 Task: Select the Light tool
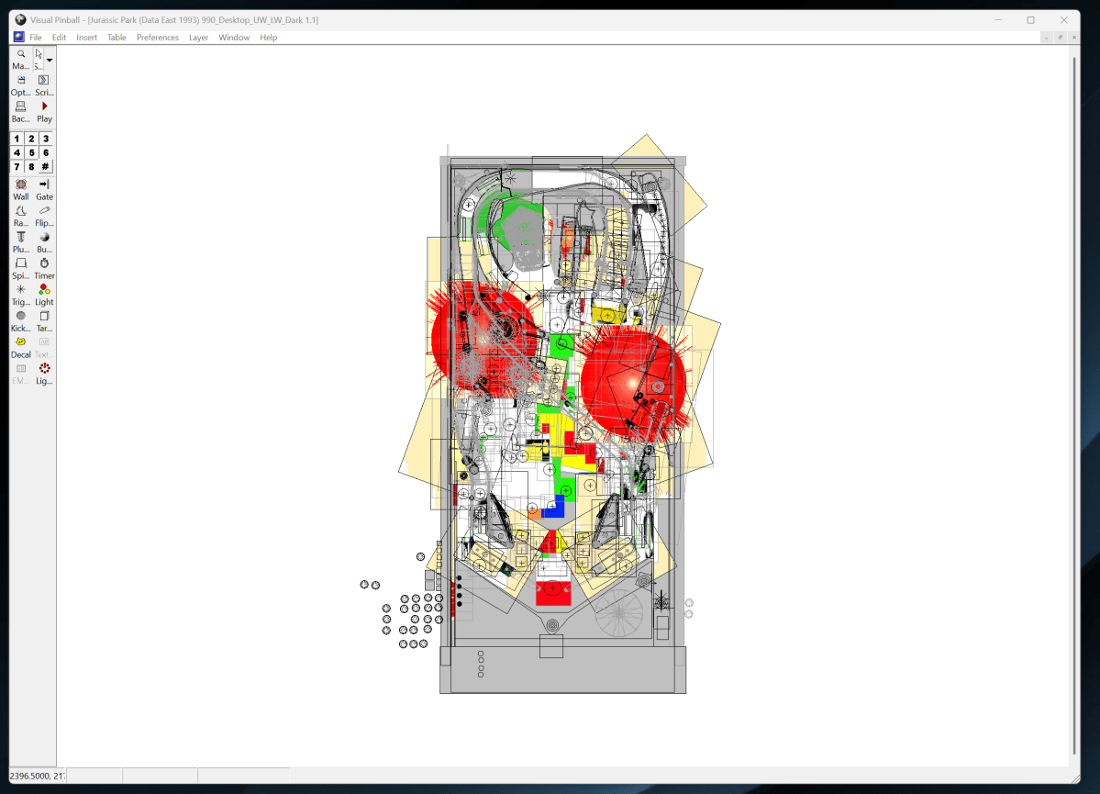click(44, 295)
